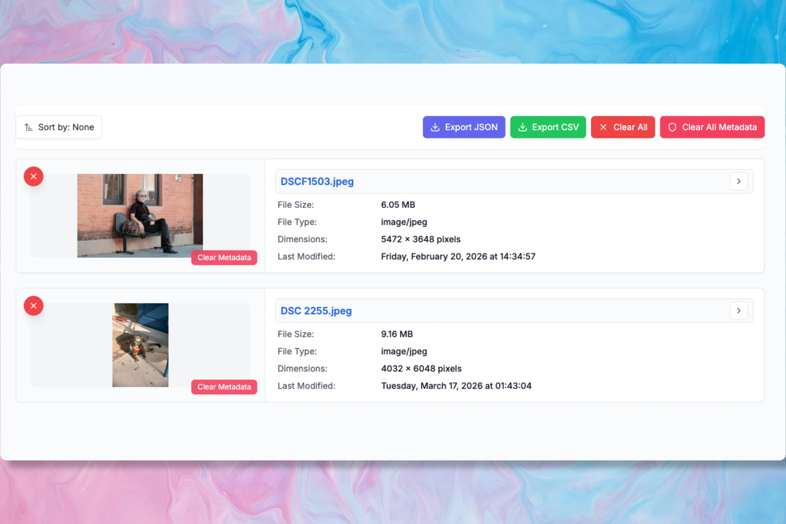The image size is (786, 524).
Task: Click the shield icon on Clear All Metadata
Action: pyautogui.click(x=672, y=127)
